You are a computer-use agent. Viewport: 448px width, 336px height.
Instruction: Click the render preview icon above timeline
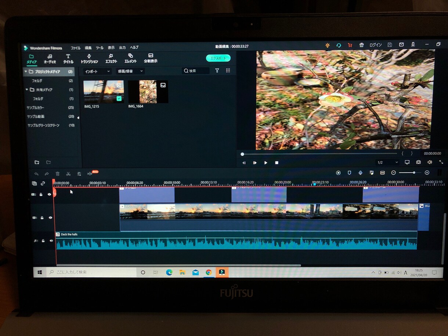coord(338,173)
